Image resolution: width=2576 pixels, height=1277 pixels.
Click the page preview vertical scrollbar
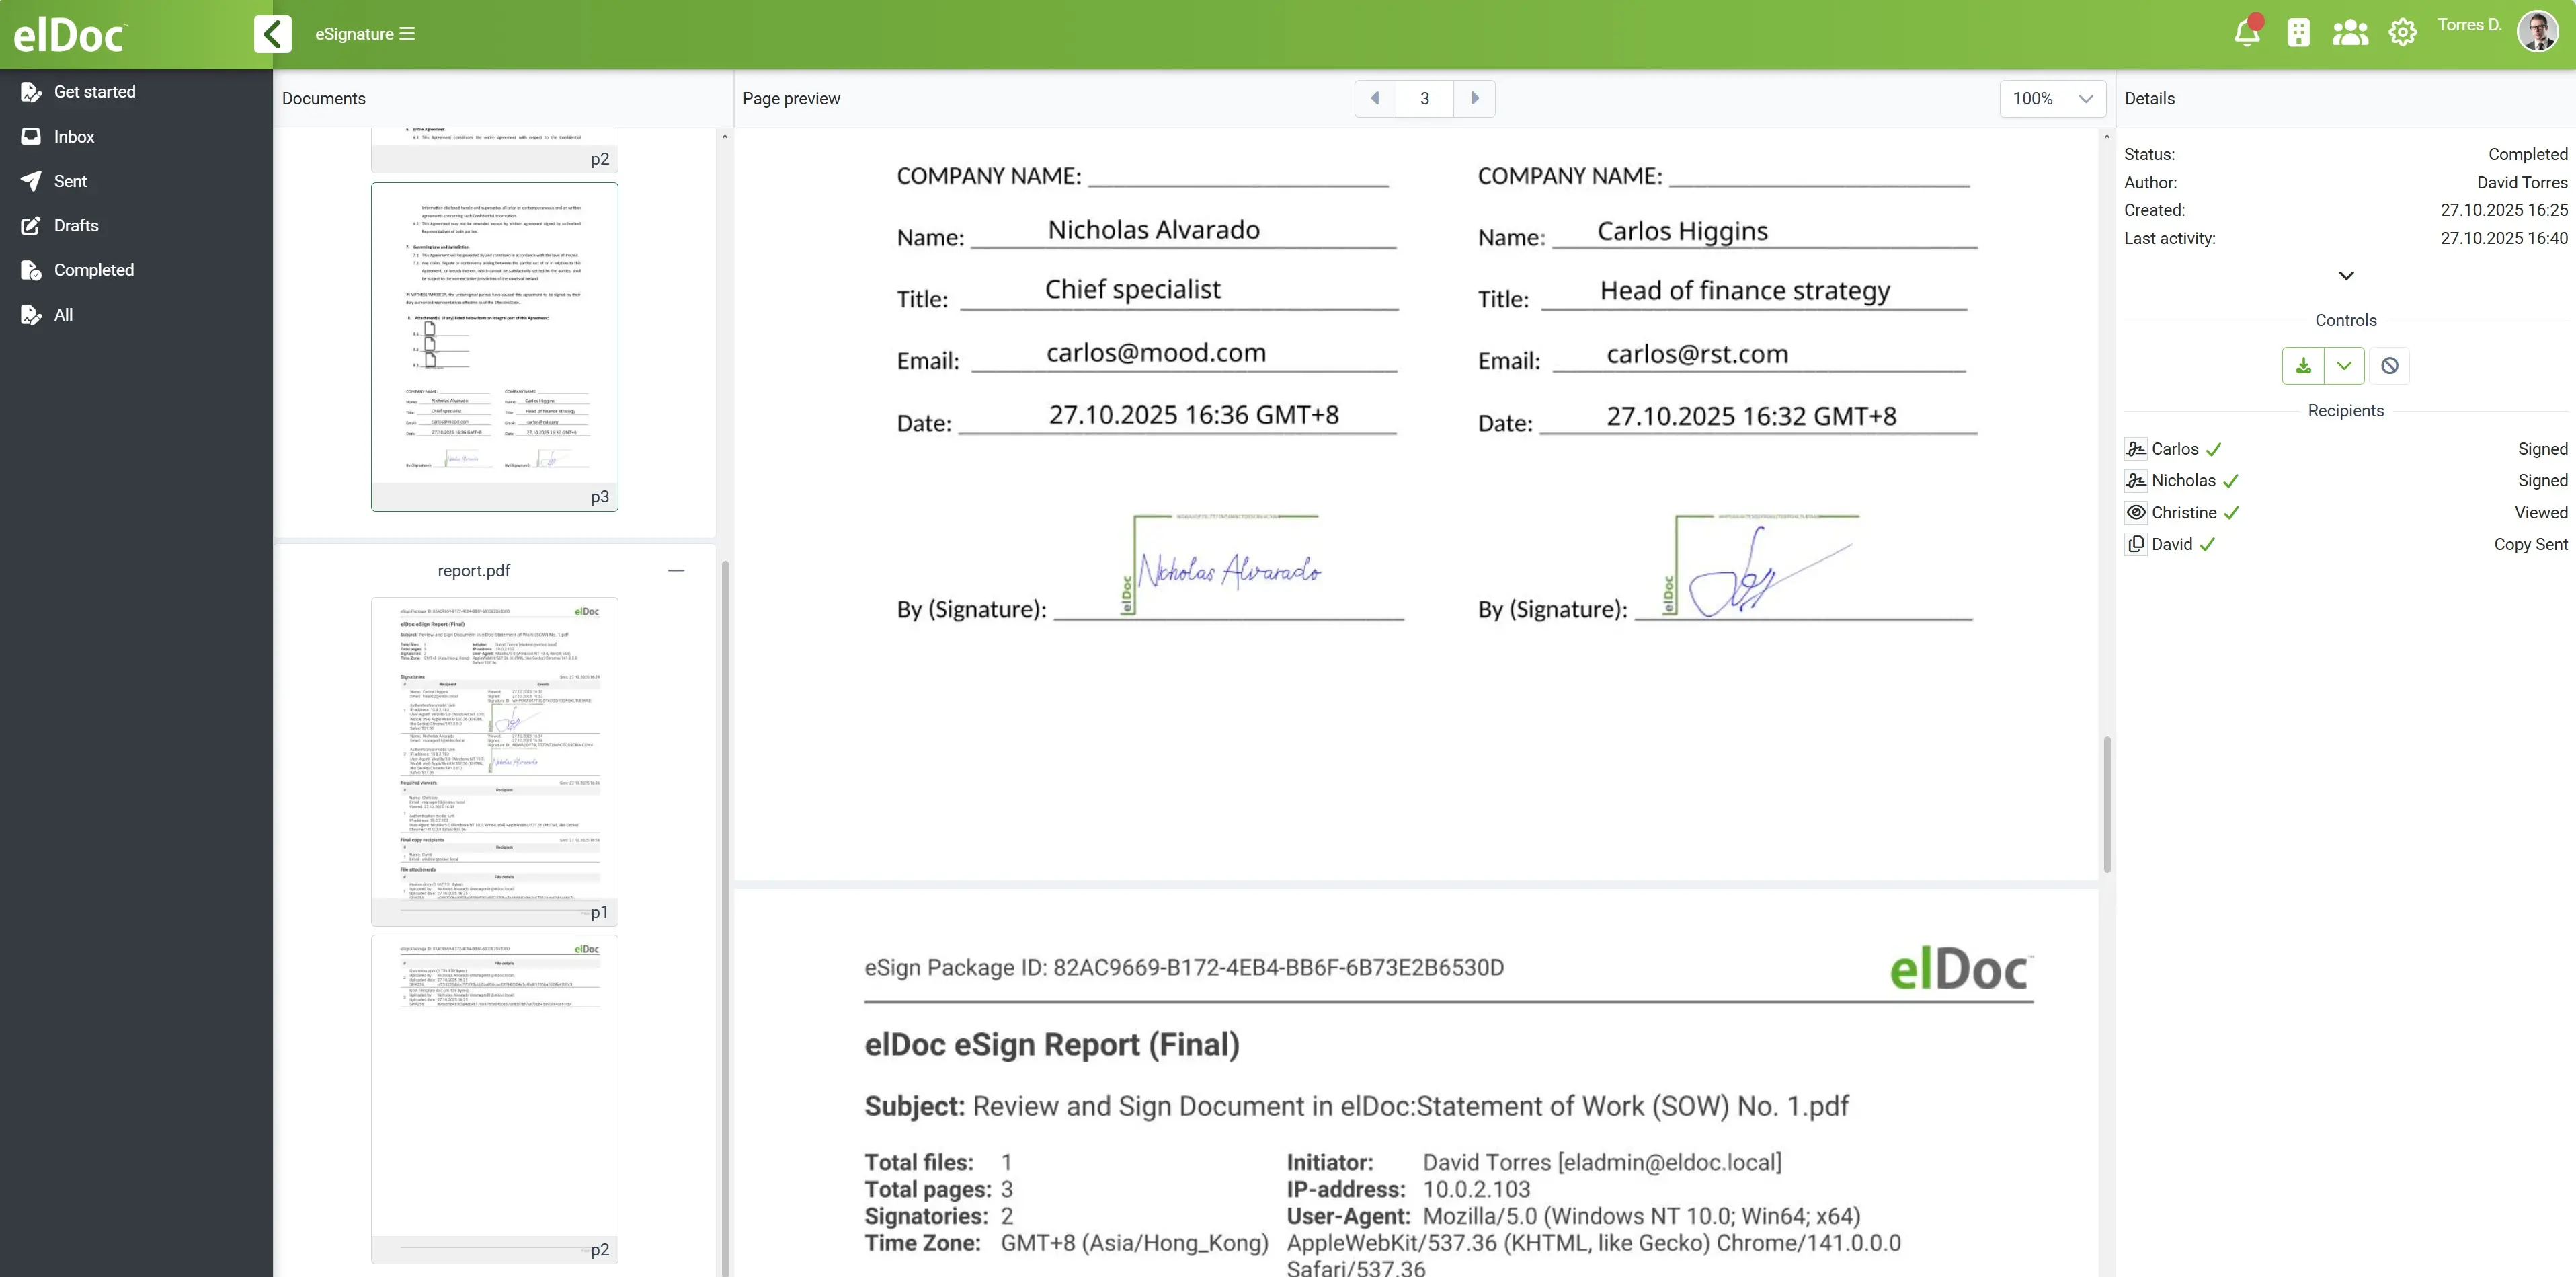click(x=2106, y=805)
